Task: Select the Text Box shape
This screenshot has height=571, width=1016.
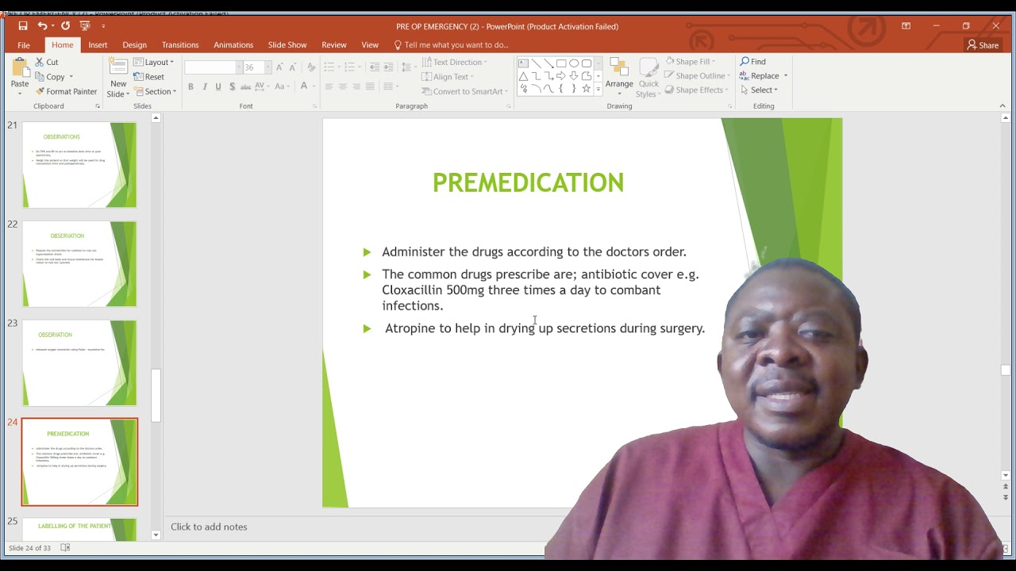Action: pyautogui.click(x=523, y=63)
